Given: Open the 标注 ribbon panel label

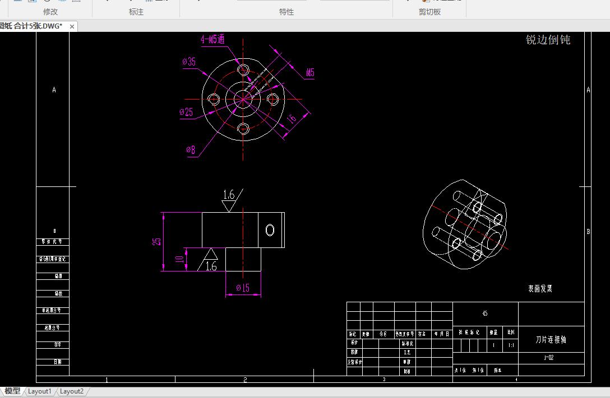Looking at the screenshot, I should pyautogui.click(x=136, y=12).
